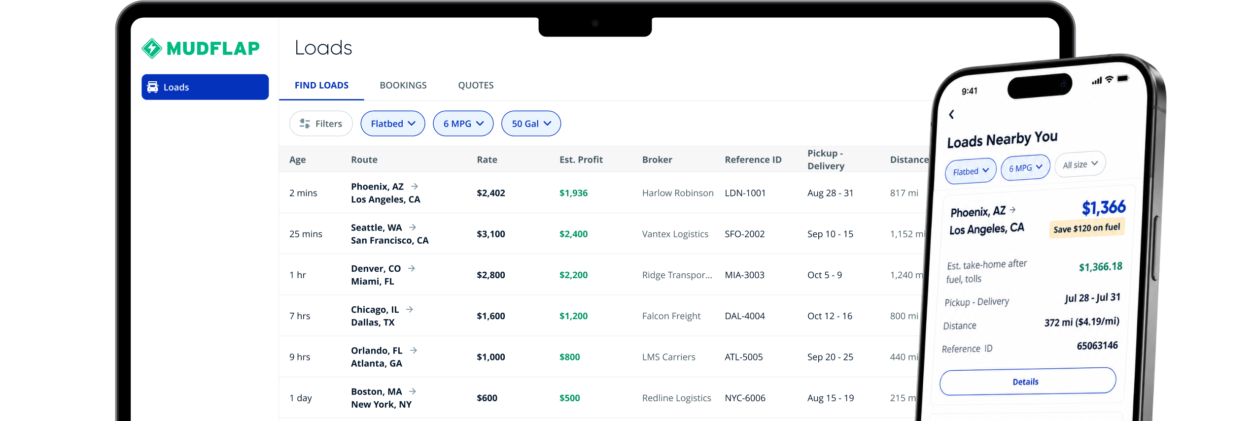Click the Miami, FL destination text
Image resolution: width=1254 pixels, height=421 pixels.
[373, 281]
